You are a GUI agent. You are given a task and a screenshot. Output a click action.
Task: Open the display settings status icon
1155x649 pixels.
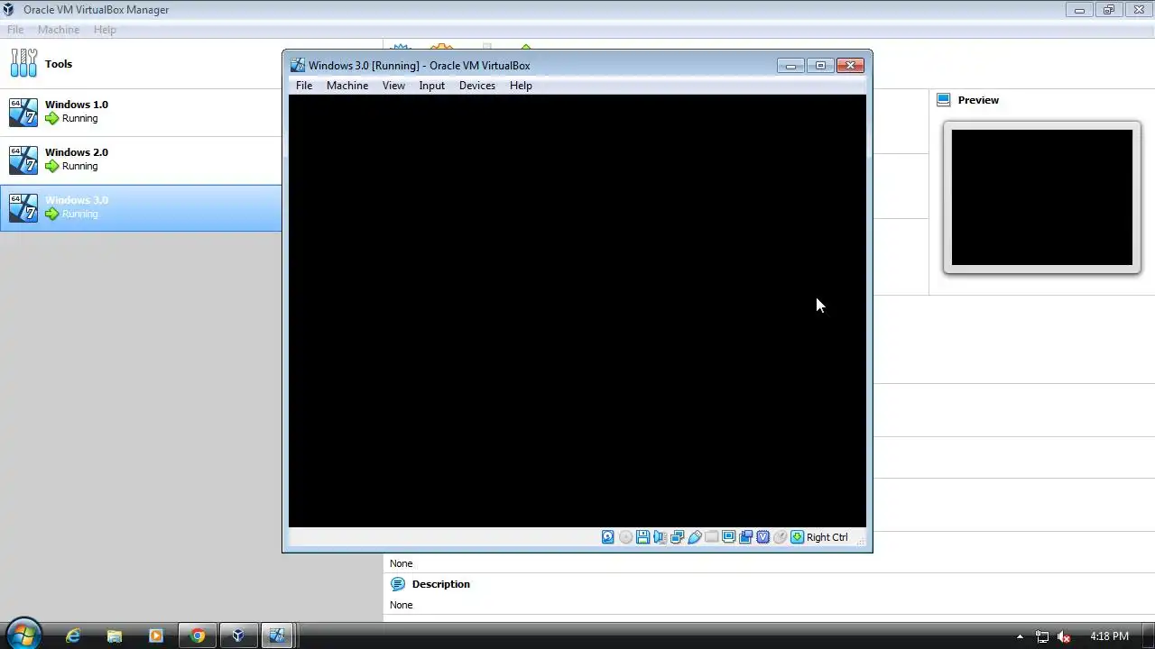pos(728,537)
